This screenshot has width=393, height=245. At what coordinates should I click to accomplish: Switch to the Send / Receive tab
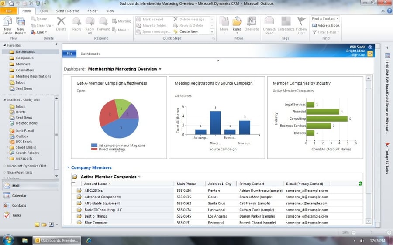(x=67, y=11)
